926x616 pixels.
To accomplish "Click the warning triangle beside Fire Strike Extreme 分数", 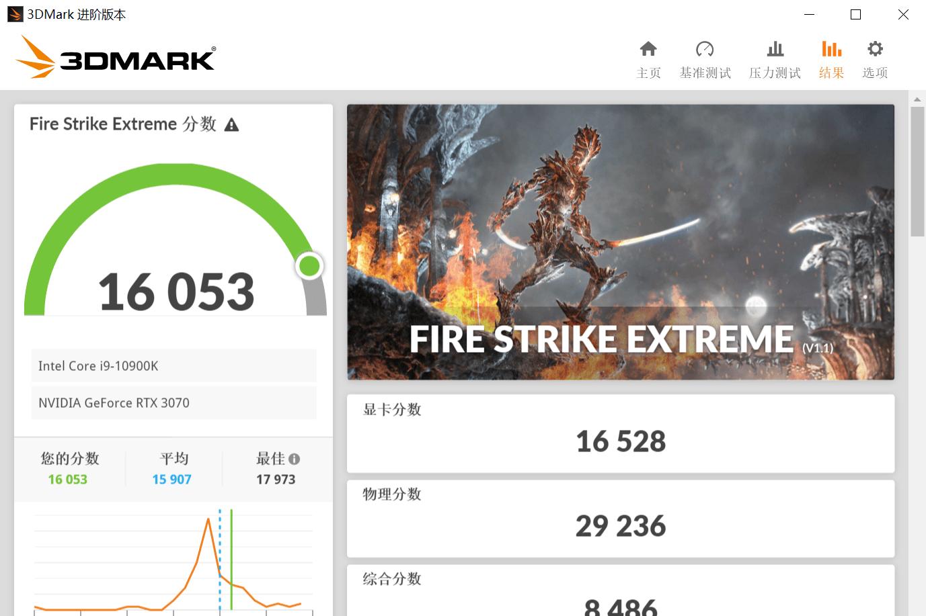I will (x=231, y=125).
